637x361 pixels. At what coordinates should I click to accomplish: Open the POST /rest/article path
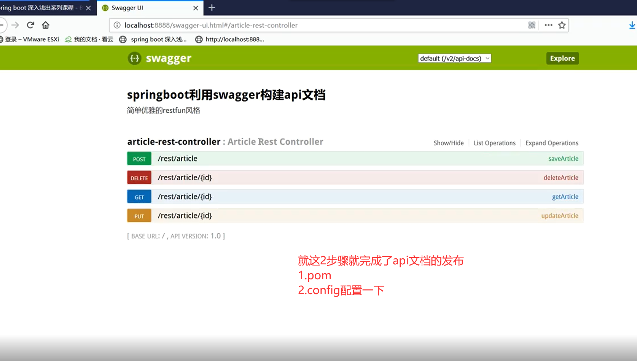click(177, 159)
